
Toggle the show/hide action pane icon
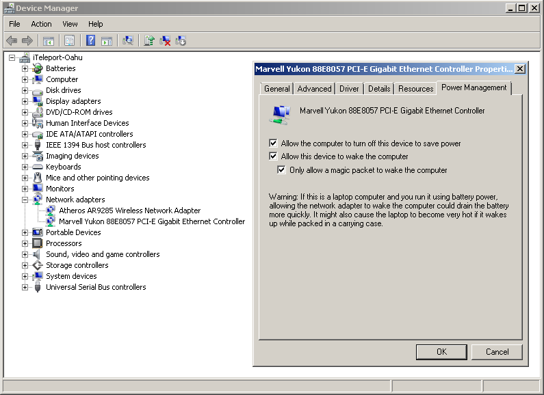tap(107, 41)
